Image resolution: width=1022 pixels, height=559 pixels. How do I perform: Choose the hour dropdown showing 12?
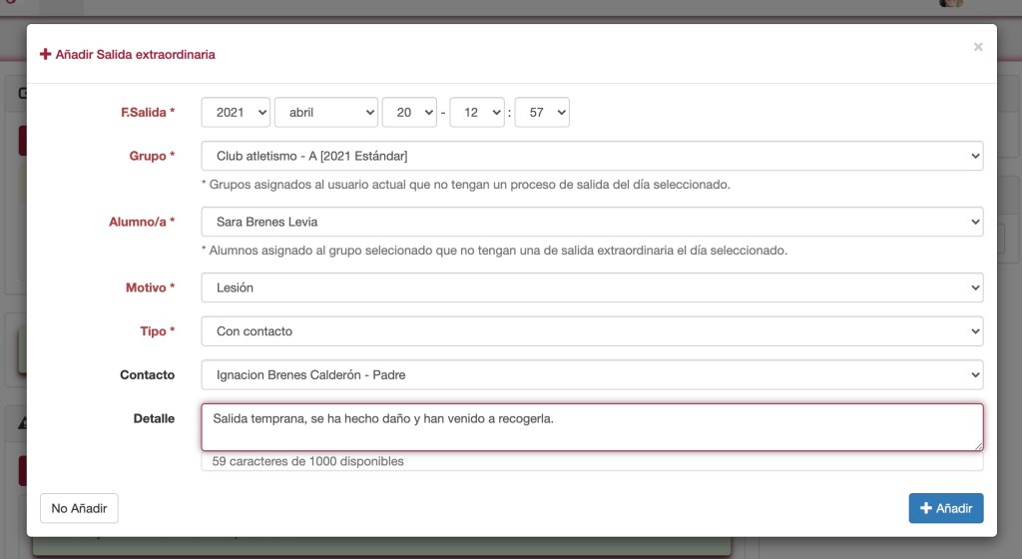tap(477, 113)
